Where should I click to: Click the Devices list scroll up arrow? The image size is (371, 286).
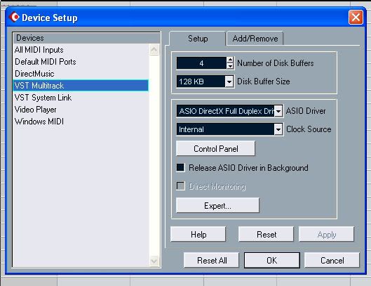click(x=154, y=49)
